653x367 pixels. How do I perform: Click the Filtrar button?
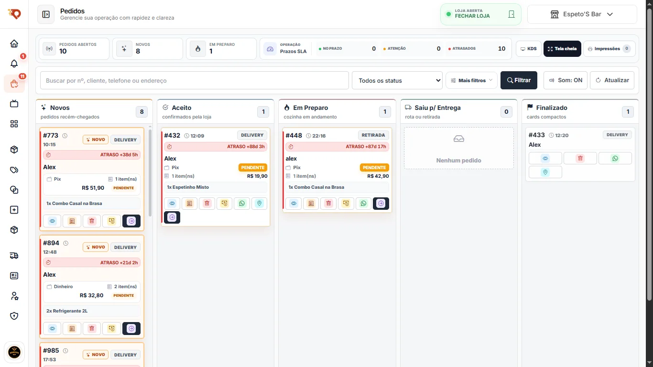tap(519, 80)
